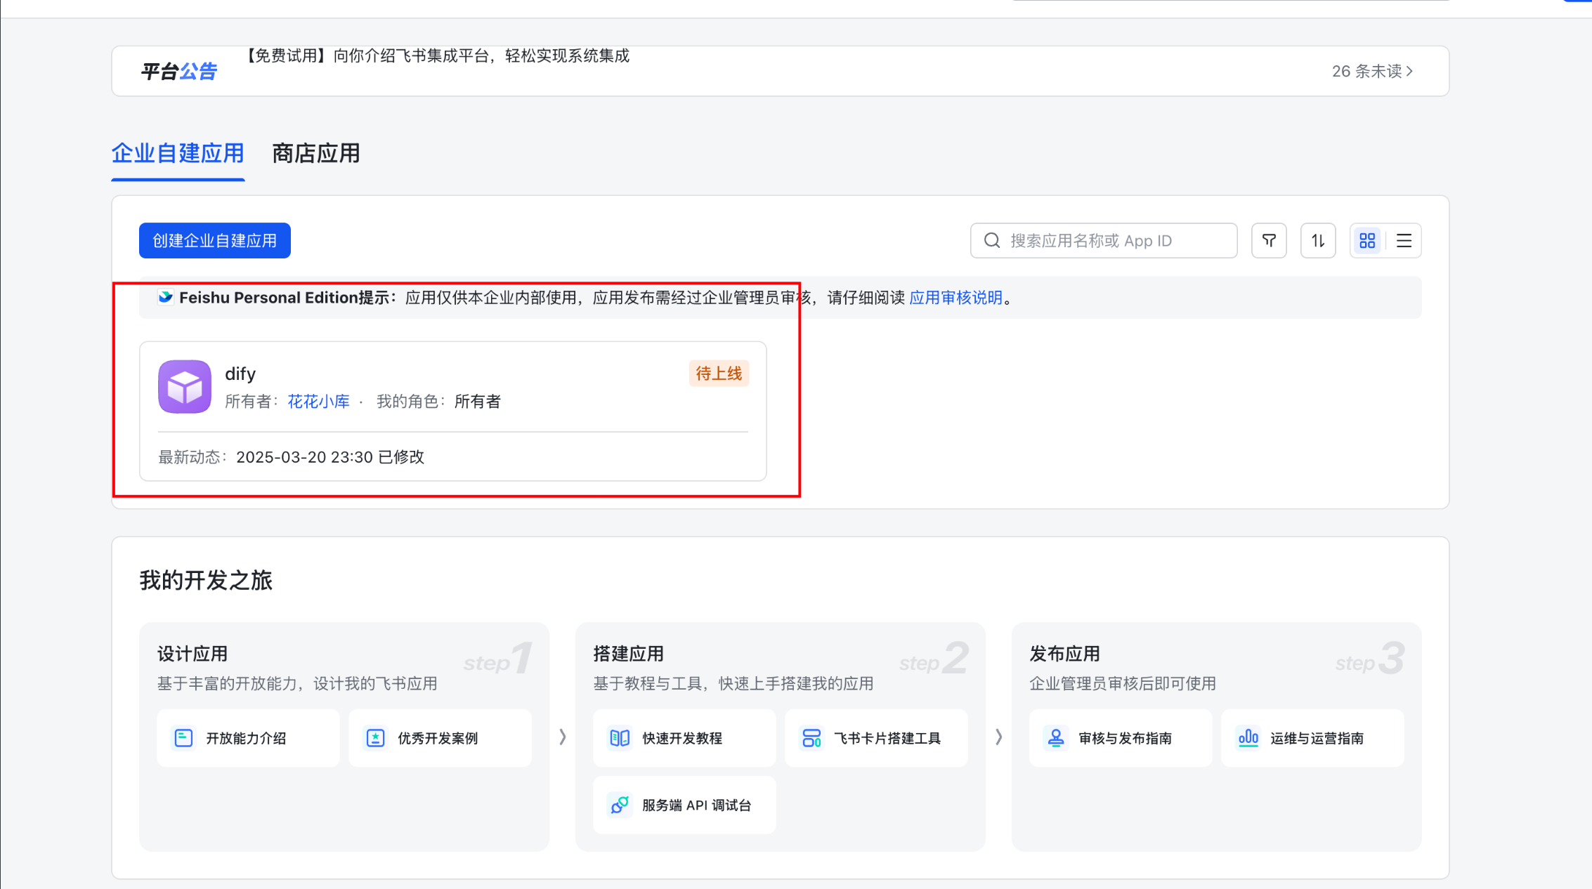Viewport: 1592px width, 889px height.
Task: Open 优秀开发案例 card
Action: pyautogui.click(x=440, y=738)
